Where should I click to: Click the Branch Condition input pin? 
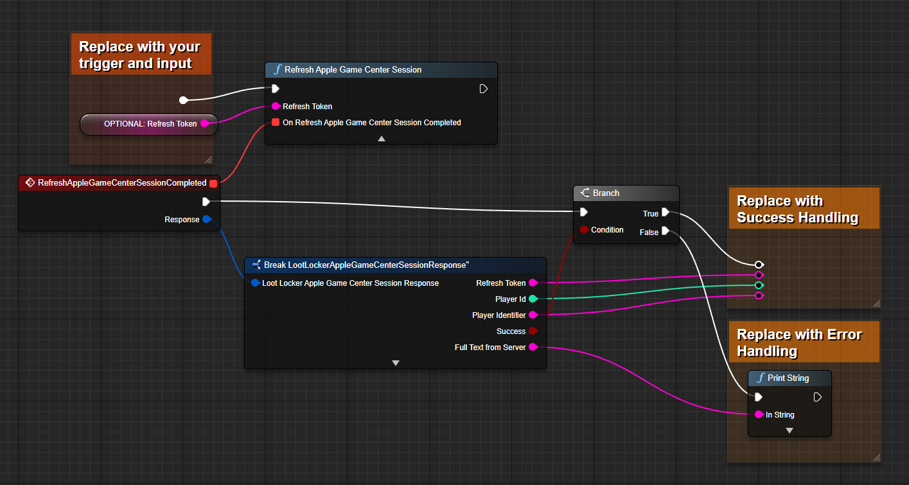(584, 229)
